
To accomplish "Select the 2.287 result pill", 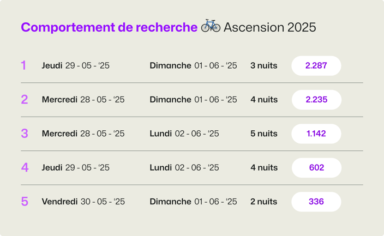I will (316, 65).
